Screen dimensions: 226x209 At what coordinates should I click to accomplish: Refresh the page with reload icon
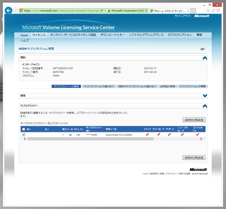146,11
